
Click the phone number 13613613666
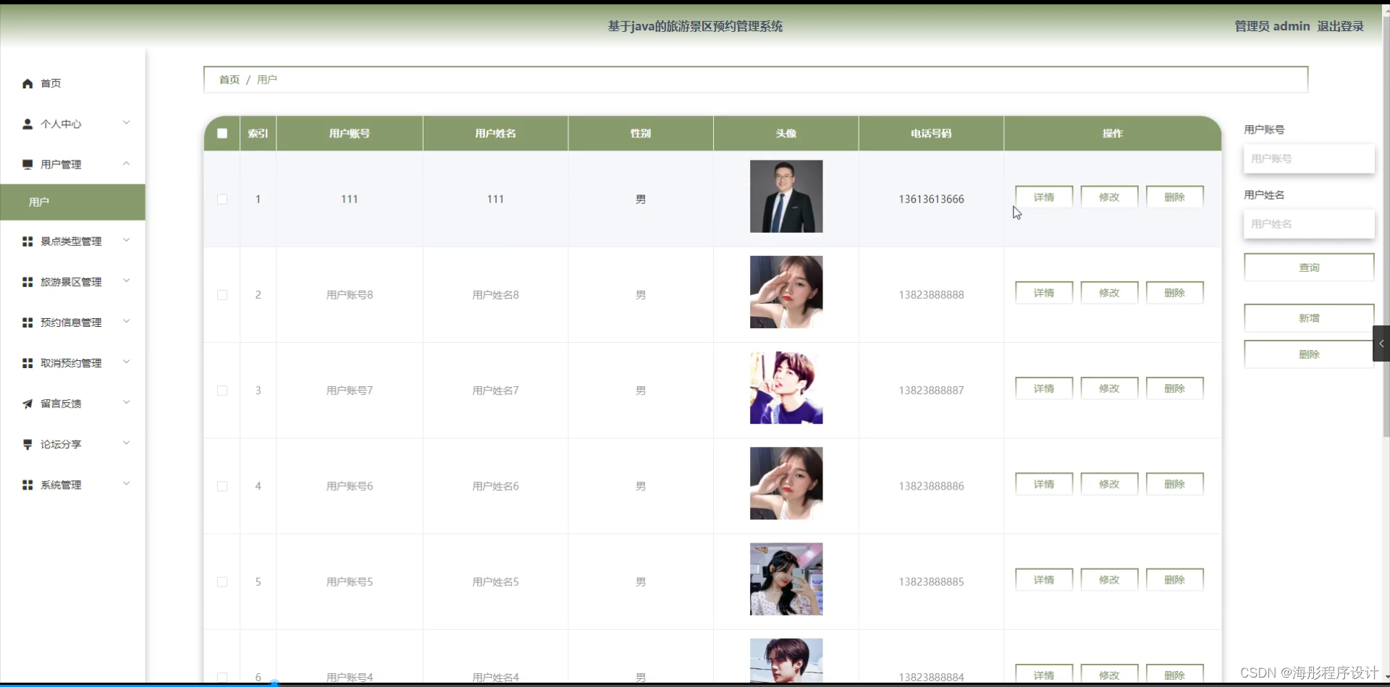(931, 199)
